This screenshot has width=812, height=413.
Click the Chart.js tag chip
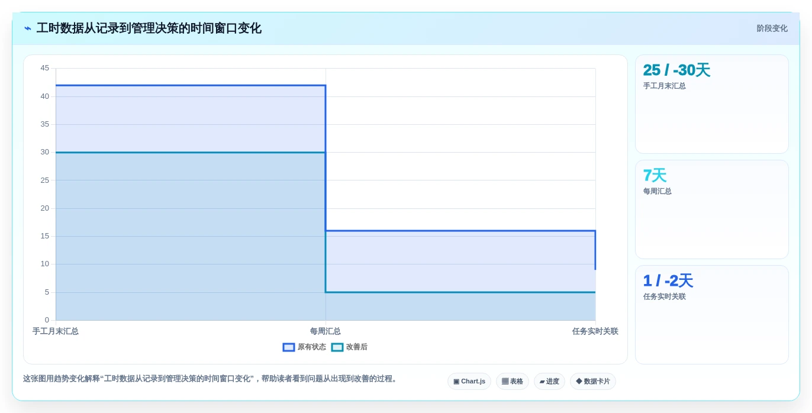[469, 382]
